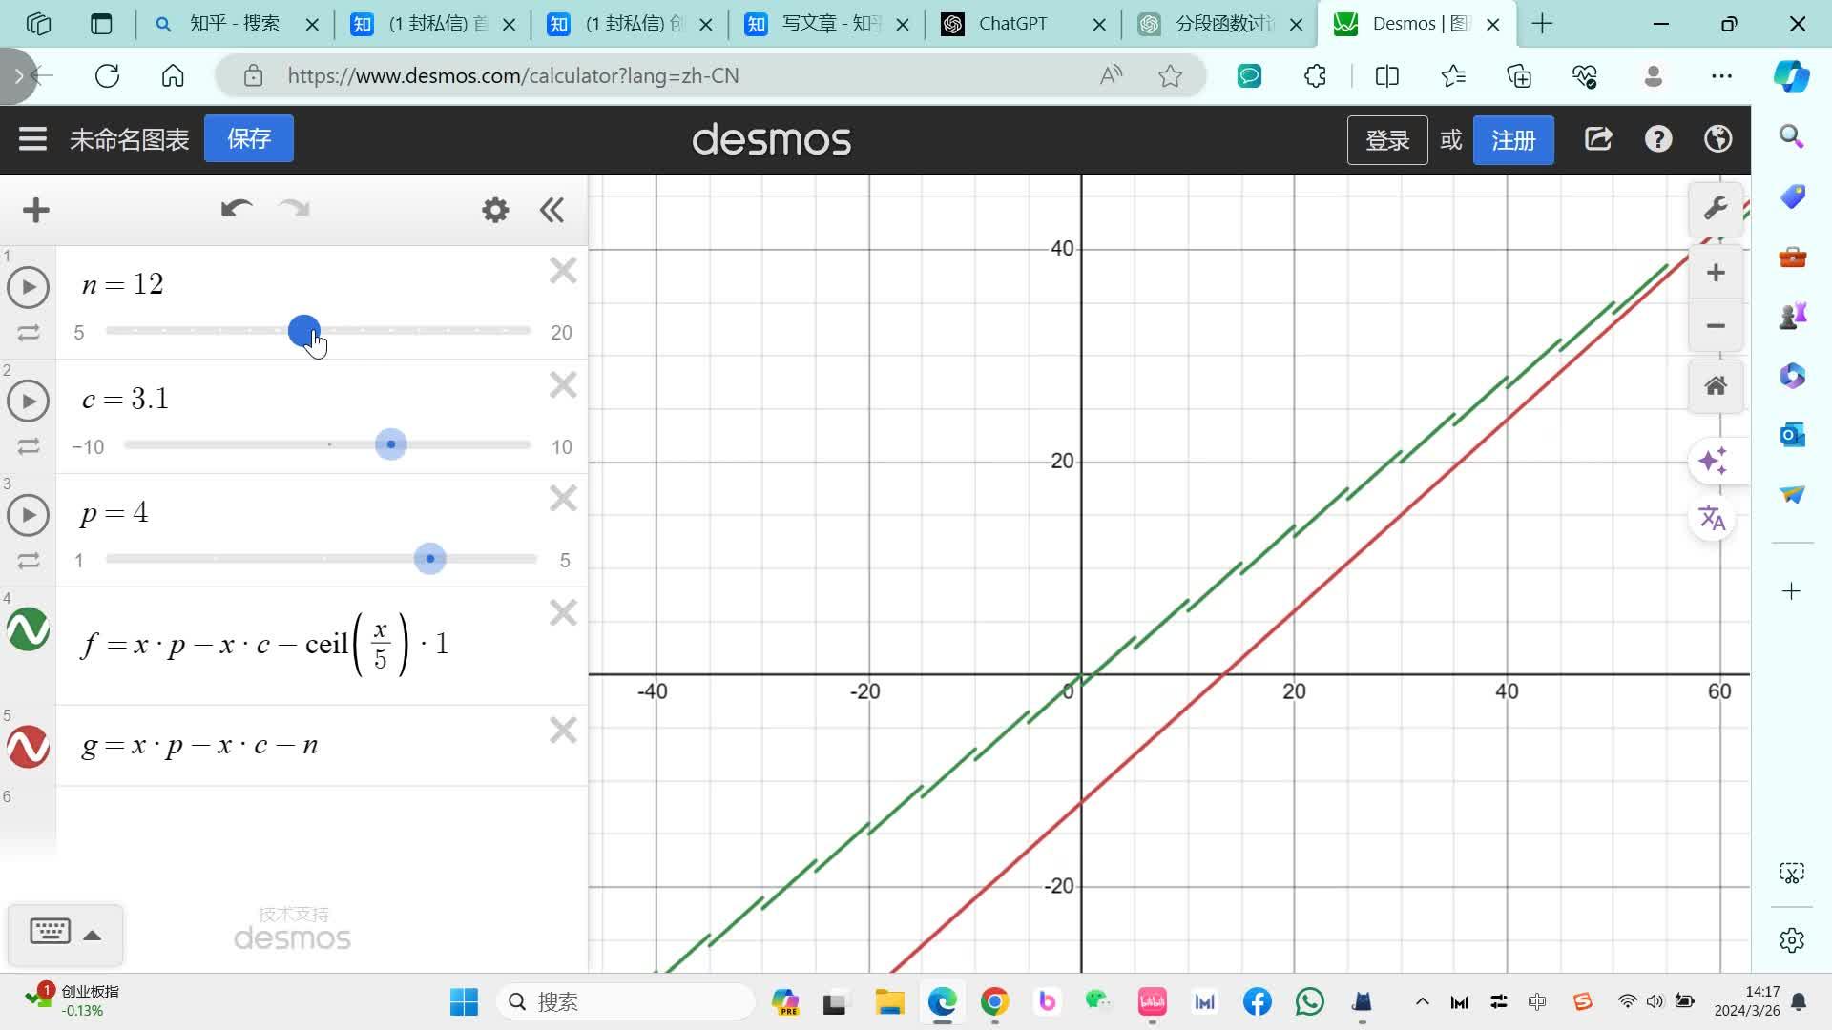Toggle browser split screen view
Image resolution: width=1832 pixels, height=1030 pixels.
coord(1387,76)
